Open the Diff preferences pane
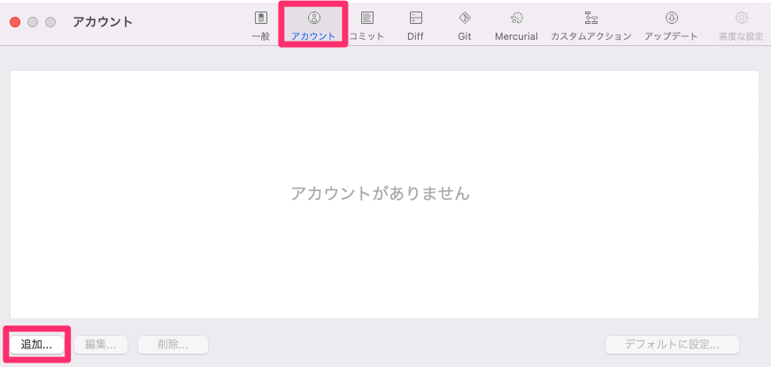 point(415,26)
